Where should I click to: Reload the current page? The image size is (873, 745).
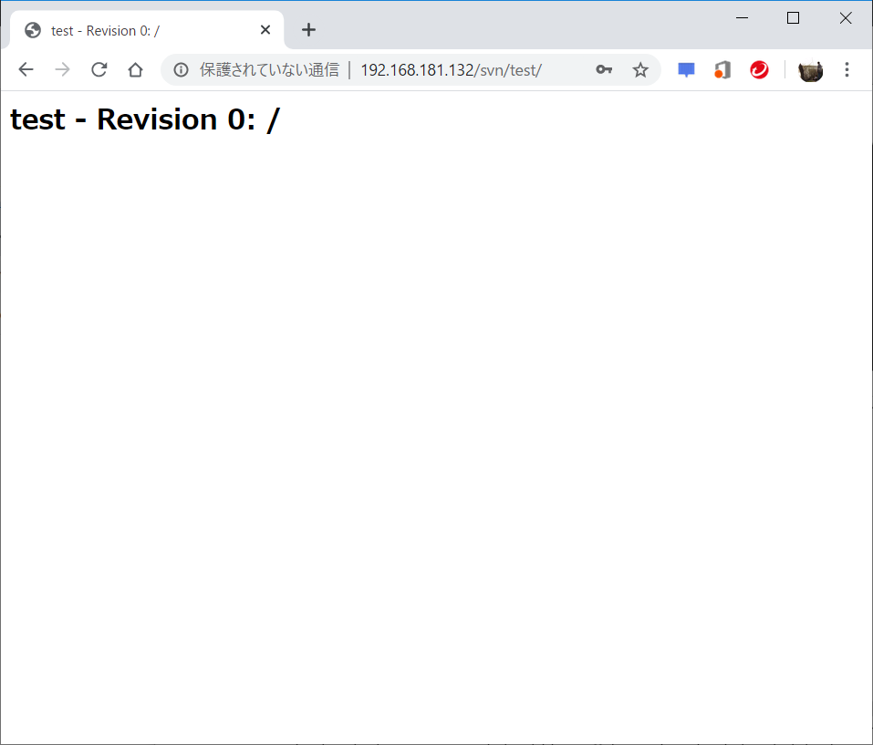99,69
